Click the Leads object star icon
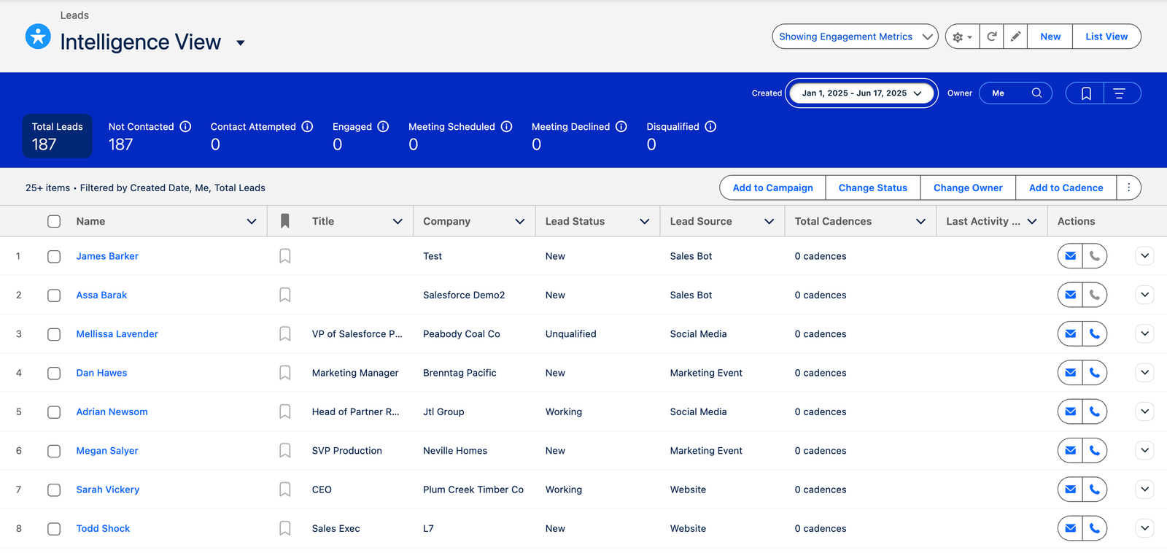1167x553 pixels. pyautogui.click(x=38, y=36)
